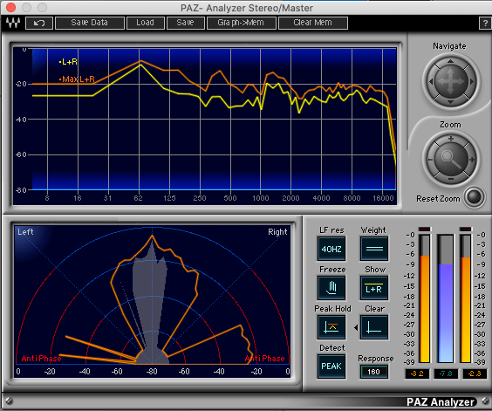Click the bottom-right screw icon
The width and height of the screenshot is (492, 411).
point(485,401)
